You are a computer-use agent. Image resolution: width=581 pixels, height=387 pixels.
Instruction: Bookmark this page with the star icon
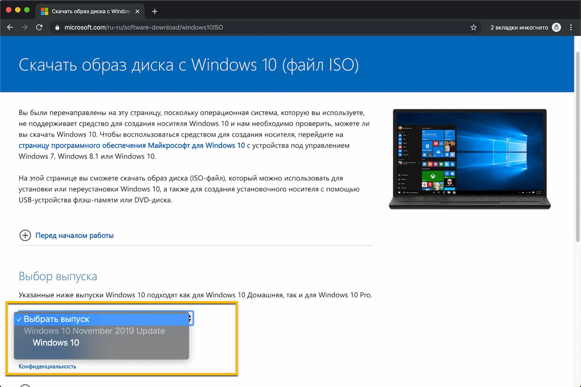pyautogui.click(x=473, y=27)
